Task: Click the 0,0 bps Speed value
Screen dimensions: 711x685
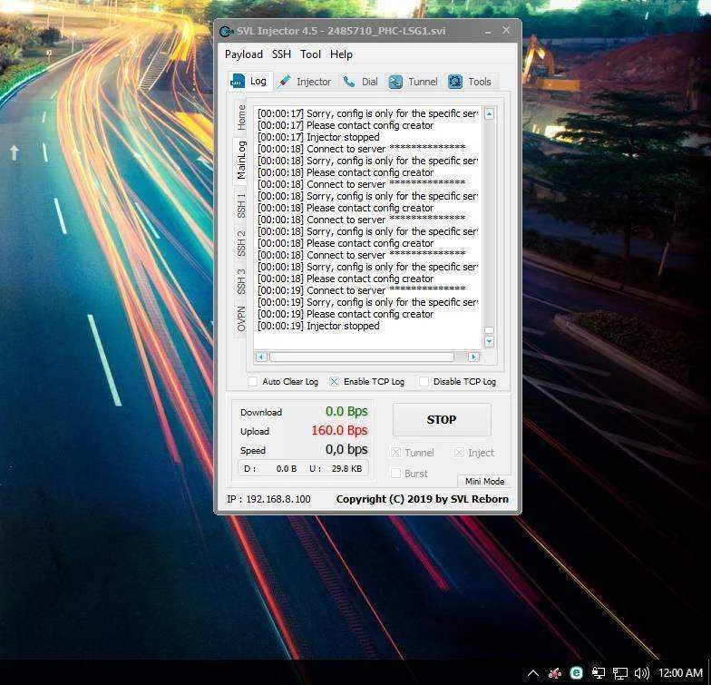Action: 346,449
